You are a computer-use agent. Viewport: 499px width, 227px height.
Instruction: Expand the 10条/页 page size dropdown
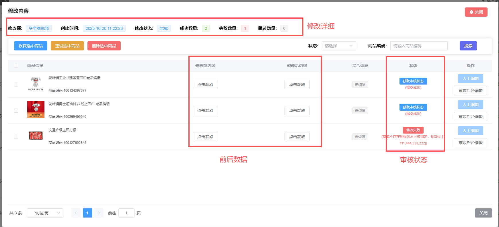[45, 213]
